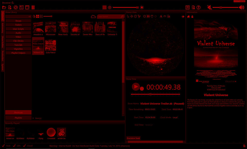Click the unlock padlock icon in Information panel
The width and height of the screenshot is (247, 149).
pyautogui.click(x=192, y=17)
